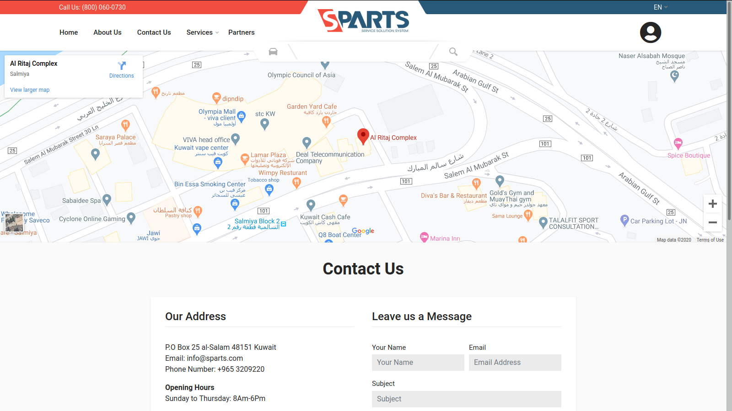Screen dimensions: 732x411
Task: Click the Kuwait Cash Cafe marker
Action: click(x=311, y=205)
